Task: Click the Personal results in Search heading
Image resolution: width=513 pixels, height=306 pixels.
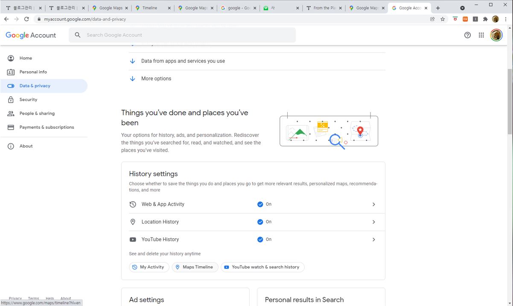Action: coord(304,300)
